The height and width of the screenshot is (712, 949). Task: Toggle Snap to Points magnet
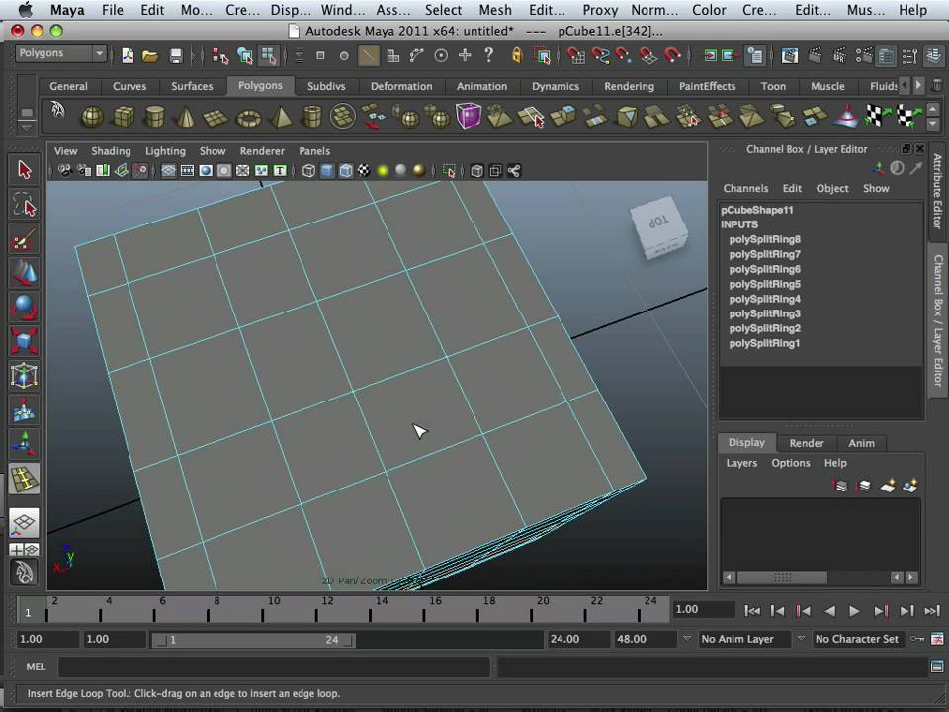(624, 56)
